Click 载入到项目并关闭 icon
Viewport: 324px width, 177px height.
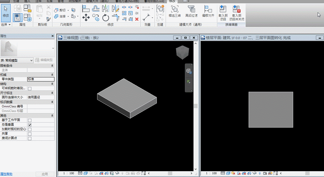(237, 13)
